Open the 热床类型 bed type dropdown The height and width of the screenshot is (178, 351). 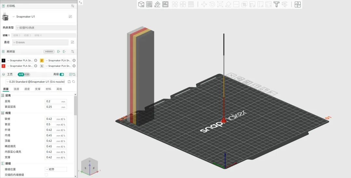(x=46, y=28)
